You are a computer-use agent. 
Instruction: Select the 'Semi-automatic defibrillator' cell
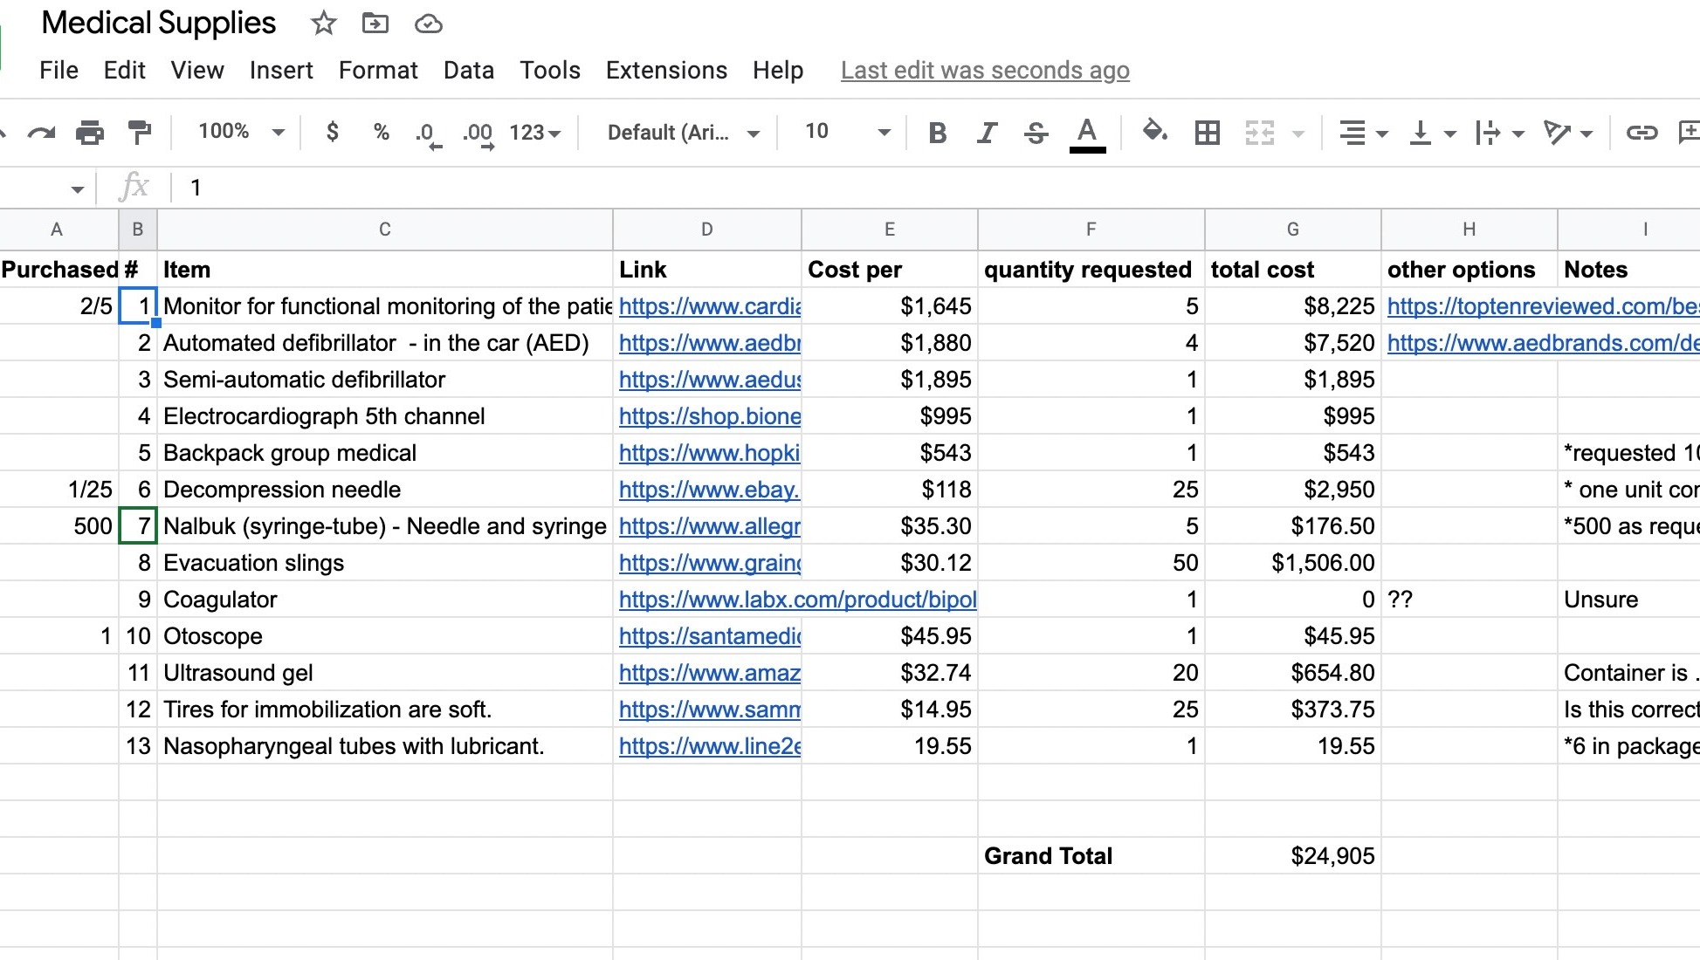click(385, 380)
